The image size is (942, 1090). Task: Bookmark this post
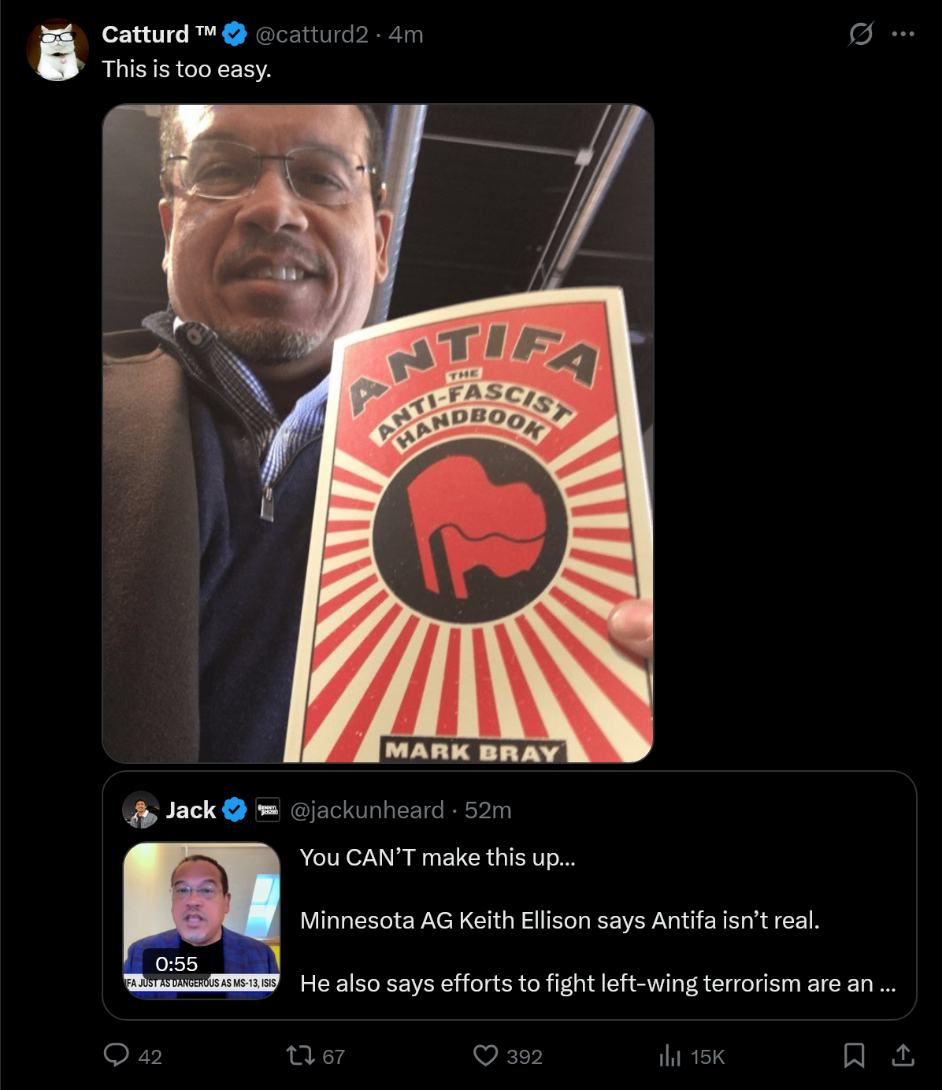854,1055
